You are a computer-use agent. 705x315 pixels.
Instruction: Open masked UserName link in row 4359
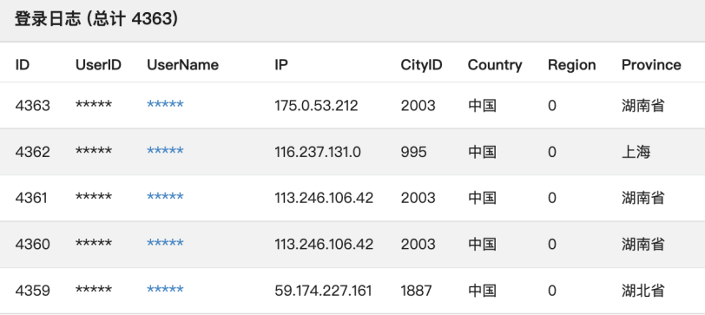165,289
